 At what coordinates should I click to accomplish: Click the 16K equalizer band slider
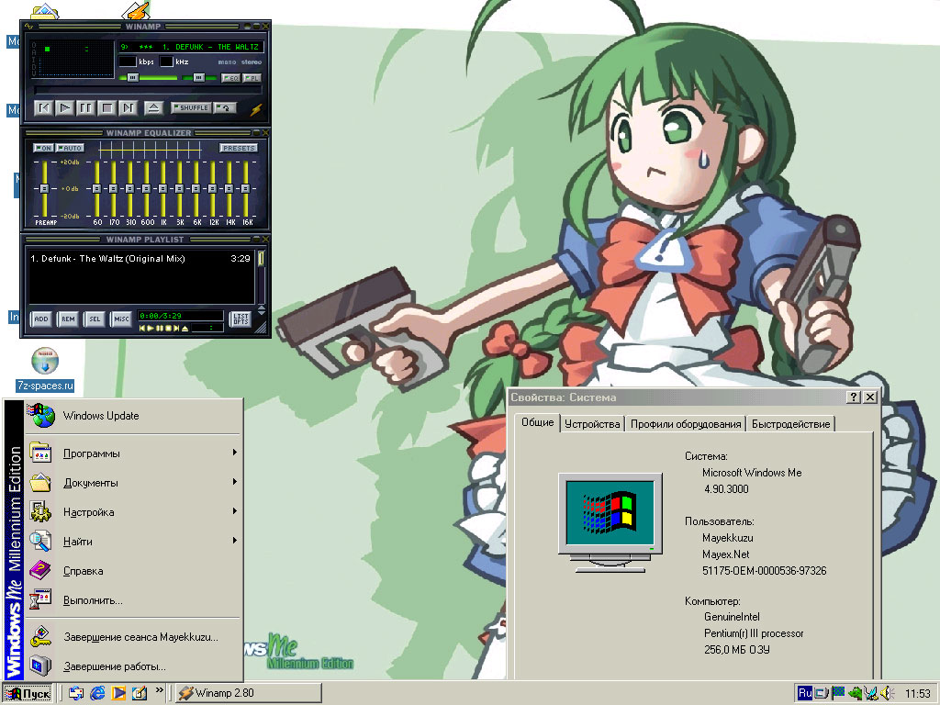tap(246, 188)
